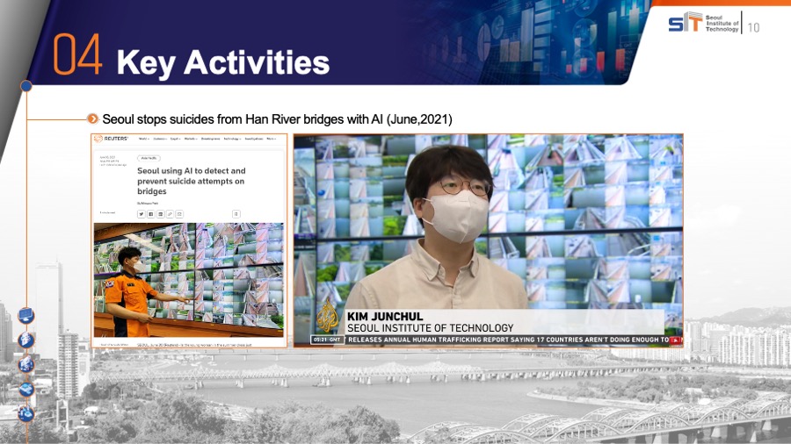Open the Legal dropdown in the Reuters navigation

(176, 139)
